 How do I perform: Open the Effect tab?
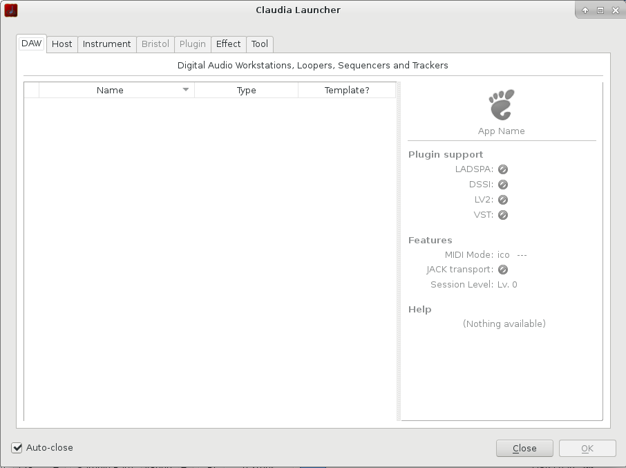229,44
